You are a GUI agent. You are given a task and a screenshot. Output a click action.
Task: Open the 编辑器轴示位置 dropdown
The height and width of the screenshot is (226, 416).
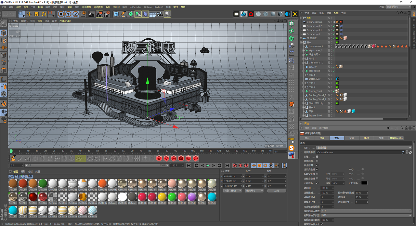[366, 211]
